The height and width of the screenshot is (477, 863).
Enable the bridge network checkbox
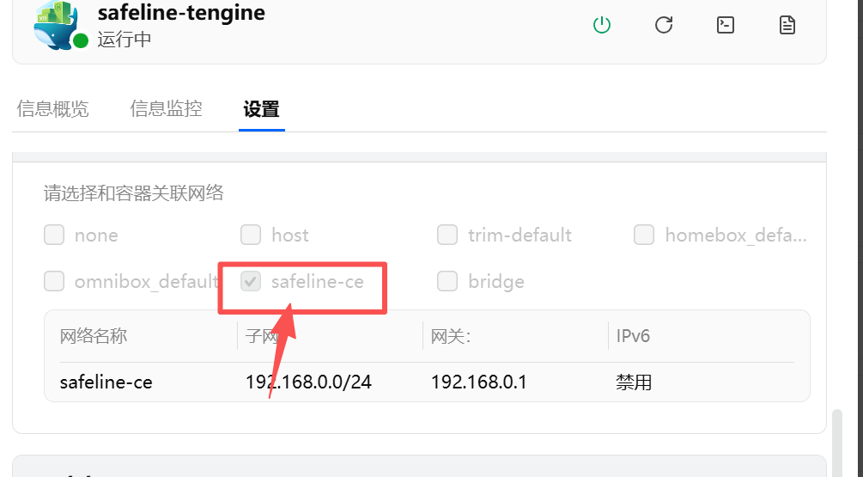click(447, 281)
